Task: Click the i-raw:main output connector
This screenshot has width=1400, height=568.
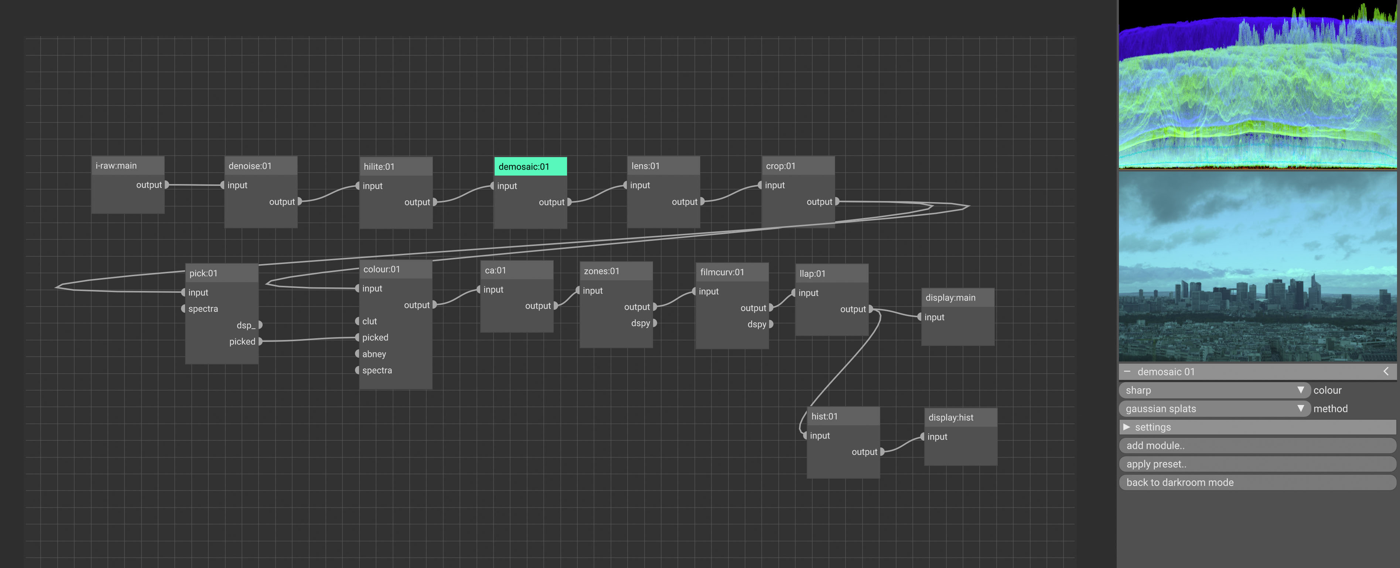Action: click(x=167, y=184)
